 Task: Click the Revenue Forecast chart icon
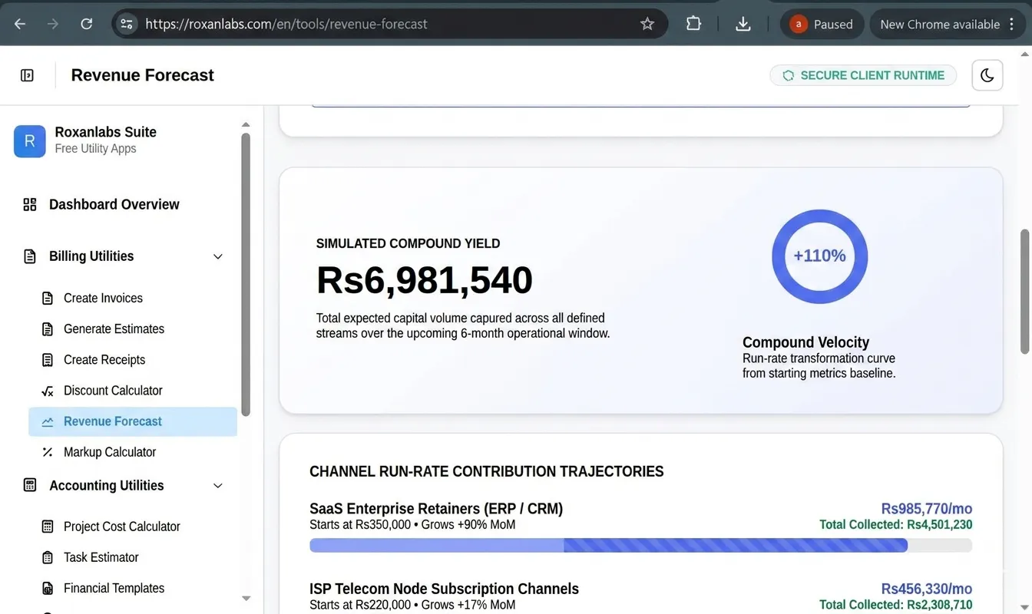pos(48,421)
